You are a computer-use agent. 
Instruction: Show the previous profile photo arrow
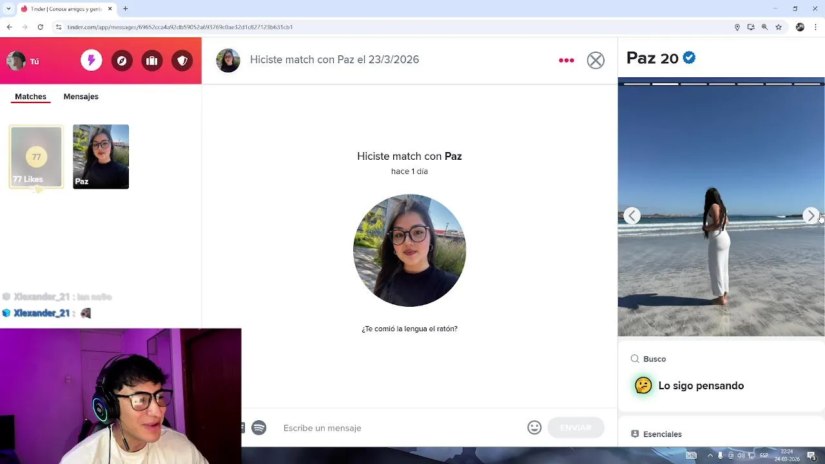pos(632,216)
